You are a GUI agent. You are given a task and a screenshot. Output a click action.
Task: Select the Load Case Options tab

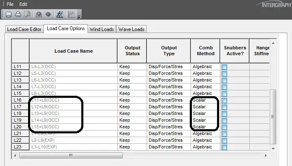66,28
